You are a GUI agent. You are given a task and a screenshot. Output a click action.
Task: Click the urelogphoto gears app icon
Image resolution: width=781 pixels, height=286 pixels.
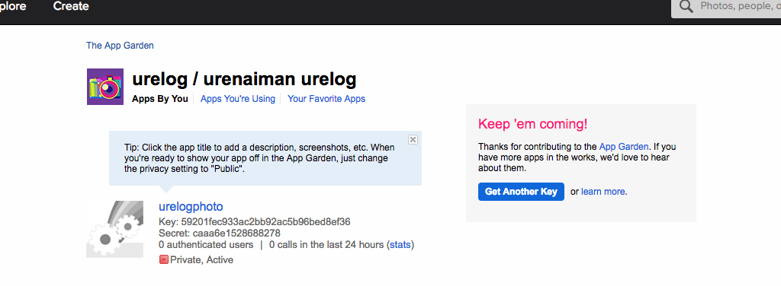[115, 230]
